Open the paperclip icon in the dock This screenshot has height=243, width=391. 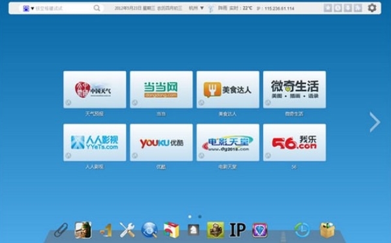61,229
